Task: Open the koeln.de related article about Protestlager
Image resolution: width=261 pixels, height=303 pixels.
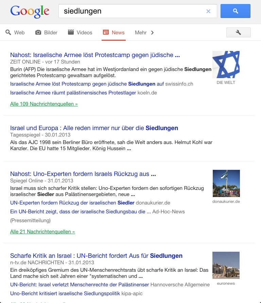Action: click(x=73, y=93)
